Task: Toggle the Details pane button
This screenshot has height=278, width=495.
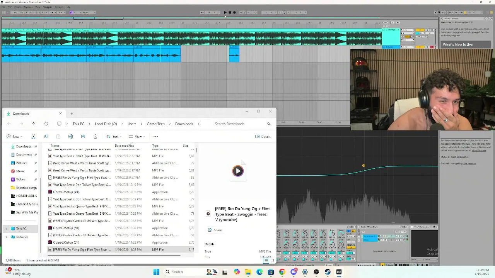Action: tap(263, 136)
